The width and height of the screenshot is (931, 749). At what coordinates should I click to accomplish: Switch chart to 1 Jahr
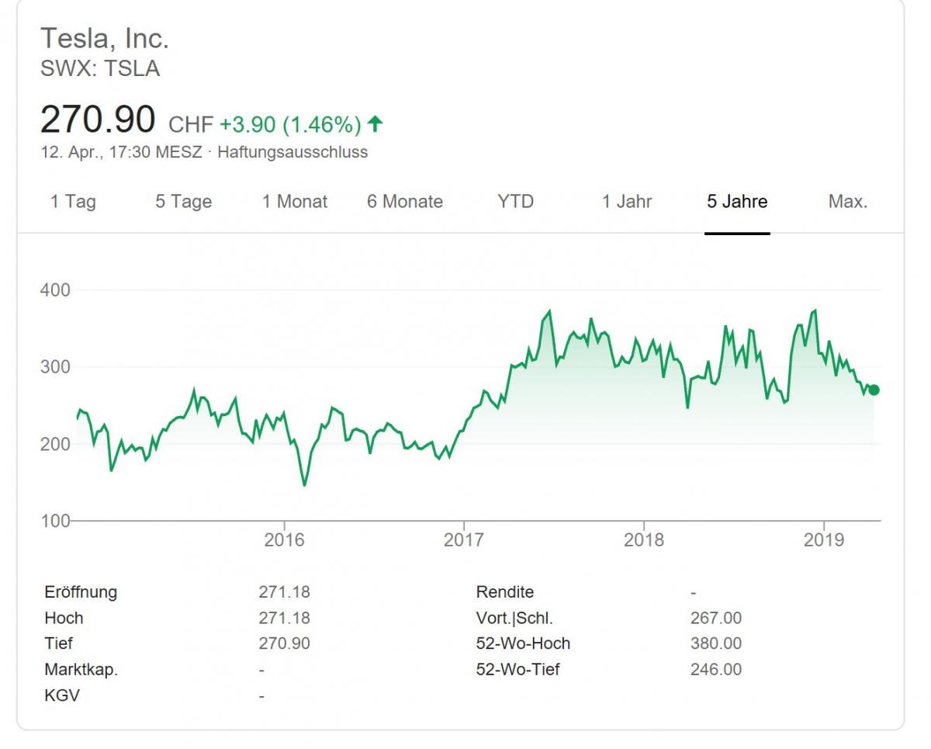coord(627,202)
